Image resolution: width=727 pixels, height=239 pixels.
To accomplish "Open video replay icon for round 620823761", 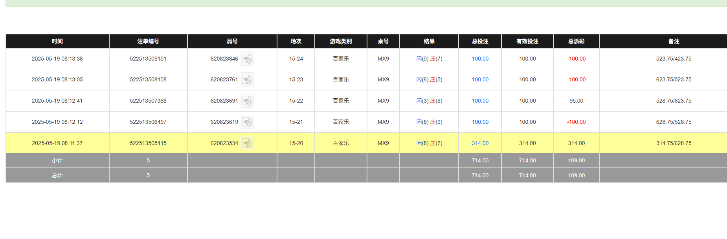I will [x=247, y=80].
